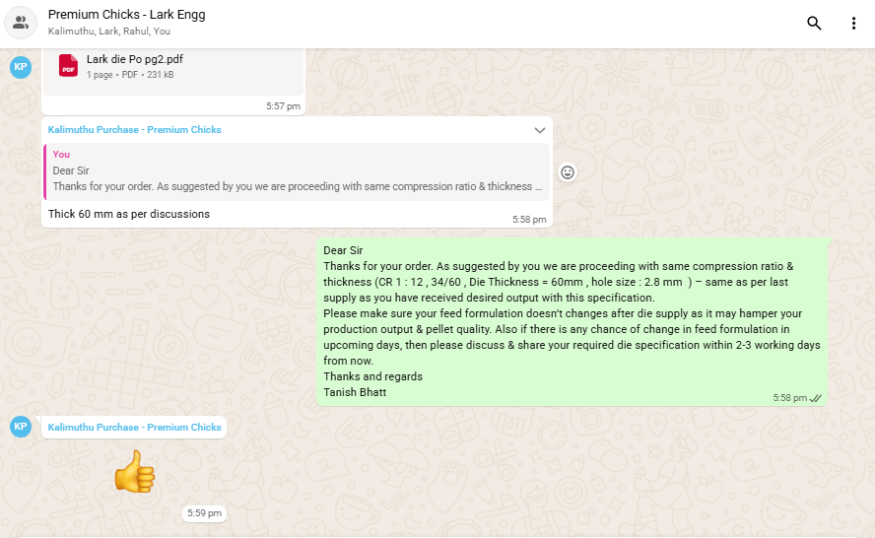This screenshot has width=875, height=538.
Task: Click the 5:57 pm timestamp on PDF message
Action: coord(283,105)
